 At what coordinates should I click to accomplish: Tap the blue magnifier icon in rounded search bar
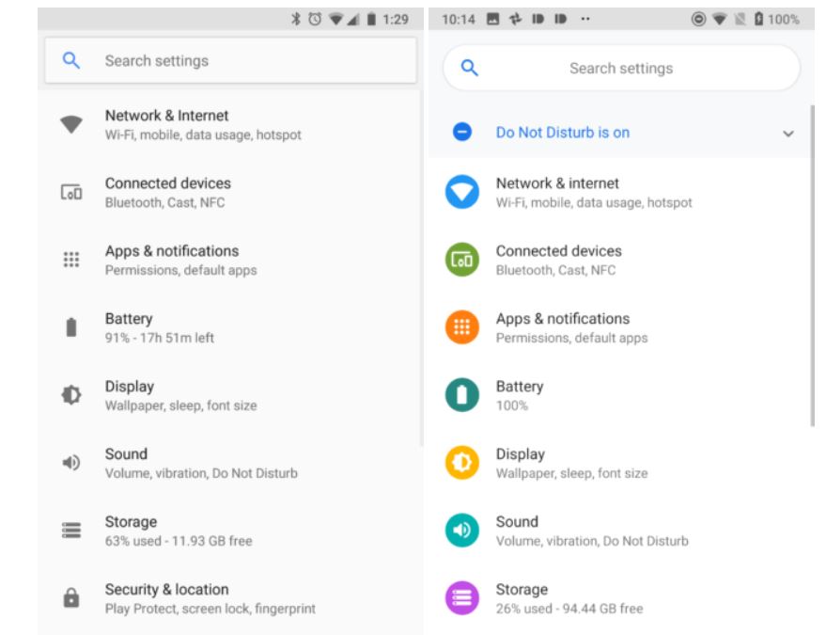click(469, 68)
